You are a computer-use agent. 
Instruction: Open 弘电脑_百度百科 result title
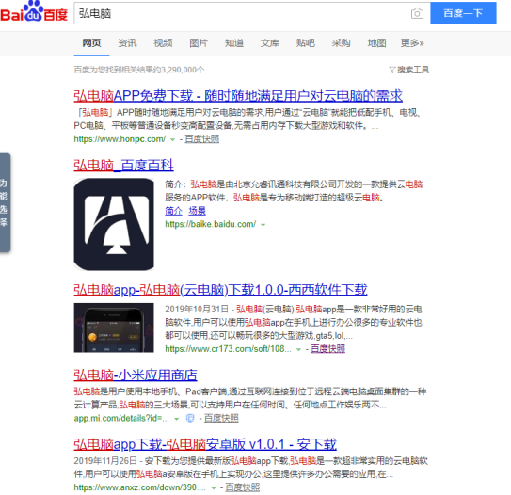pos(123,166)
